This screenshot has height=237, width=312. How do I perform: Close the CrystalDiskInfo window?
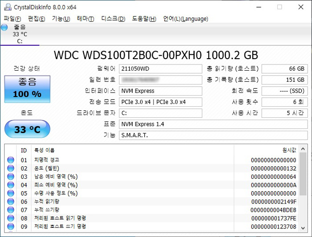click(x=301, y=7)
